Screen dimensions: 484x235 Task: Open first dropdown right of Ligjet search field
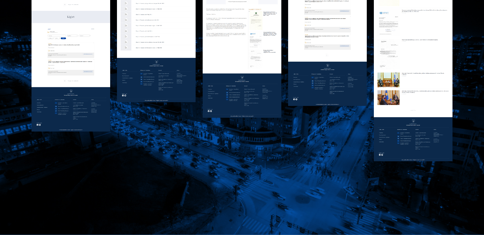pyautogui.click(x=72, y=36)
